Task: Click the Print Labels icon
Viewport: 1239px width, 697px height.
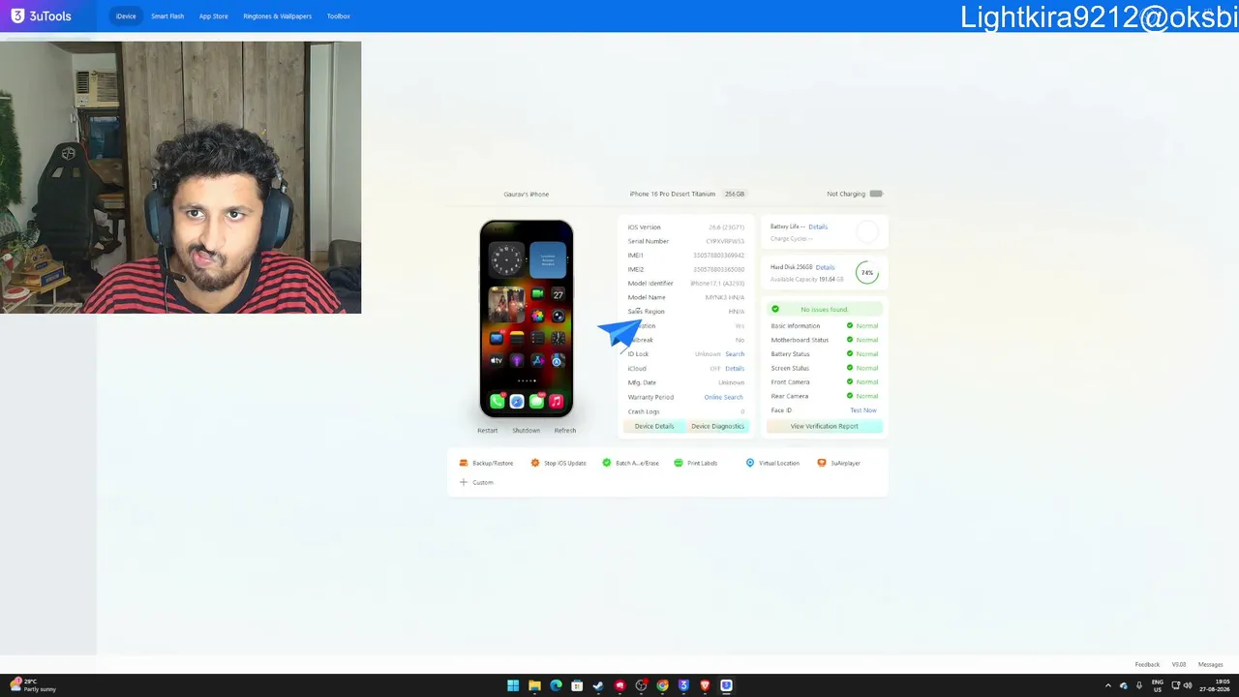Action: (679, 463)
